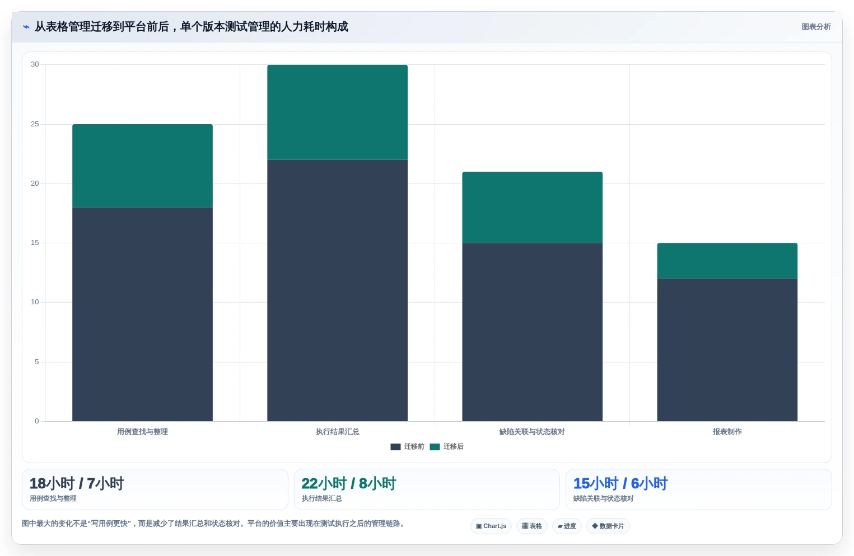The height and width of the screenshot is (556, 854).
Task: Click the y-axis value 25
Action: (x=35, y=124)
